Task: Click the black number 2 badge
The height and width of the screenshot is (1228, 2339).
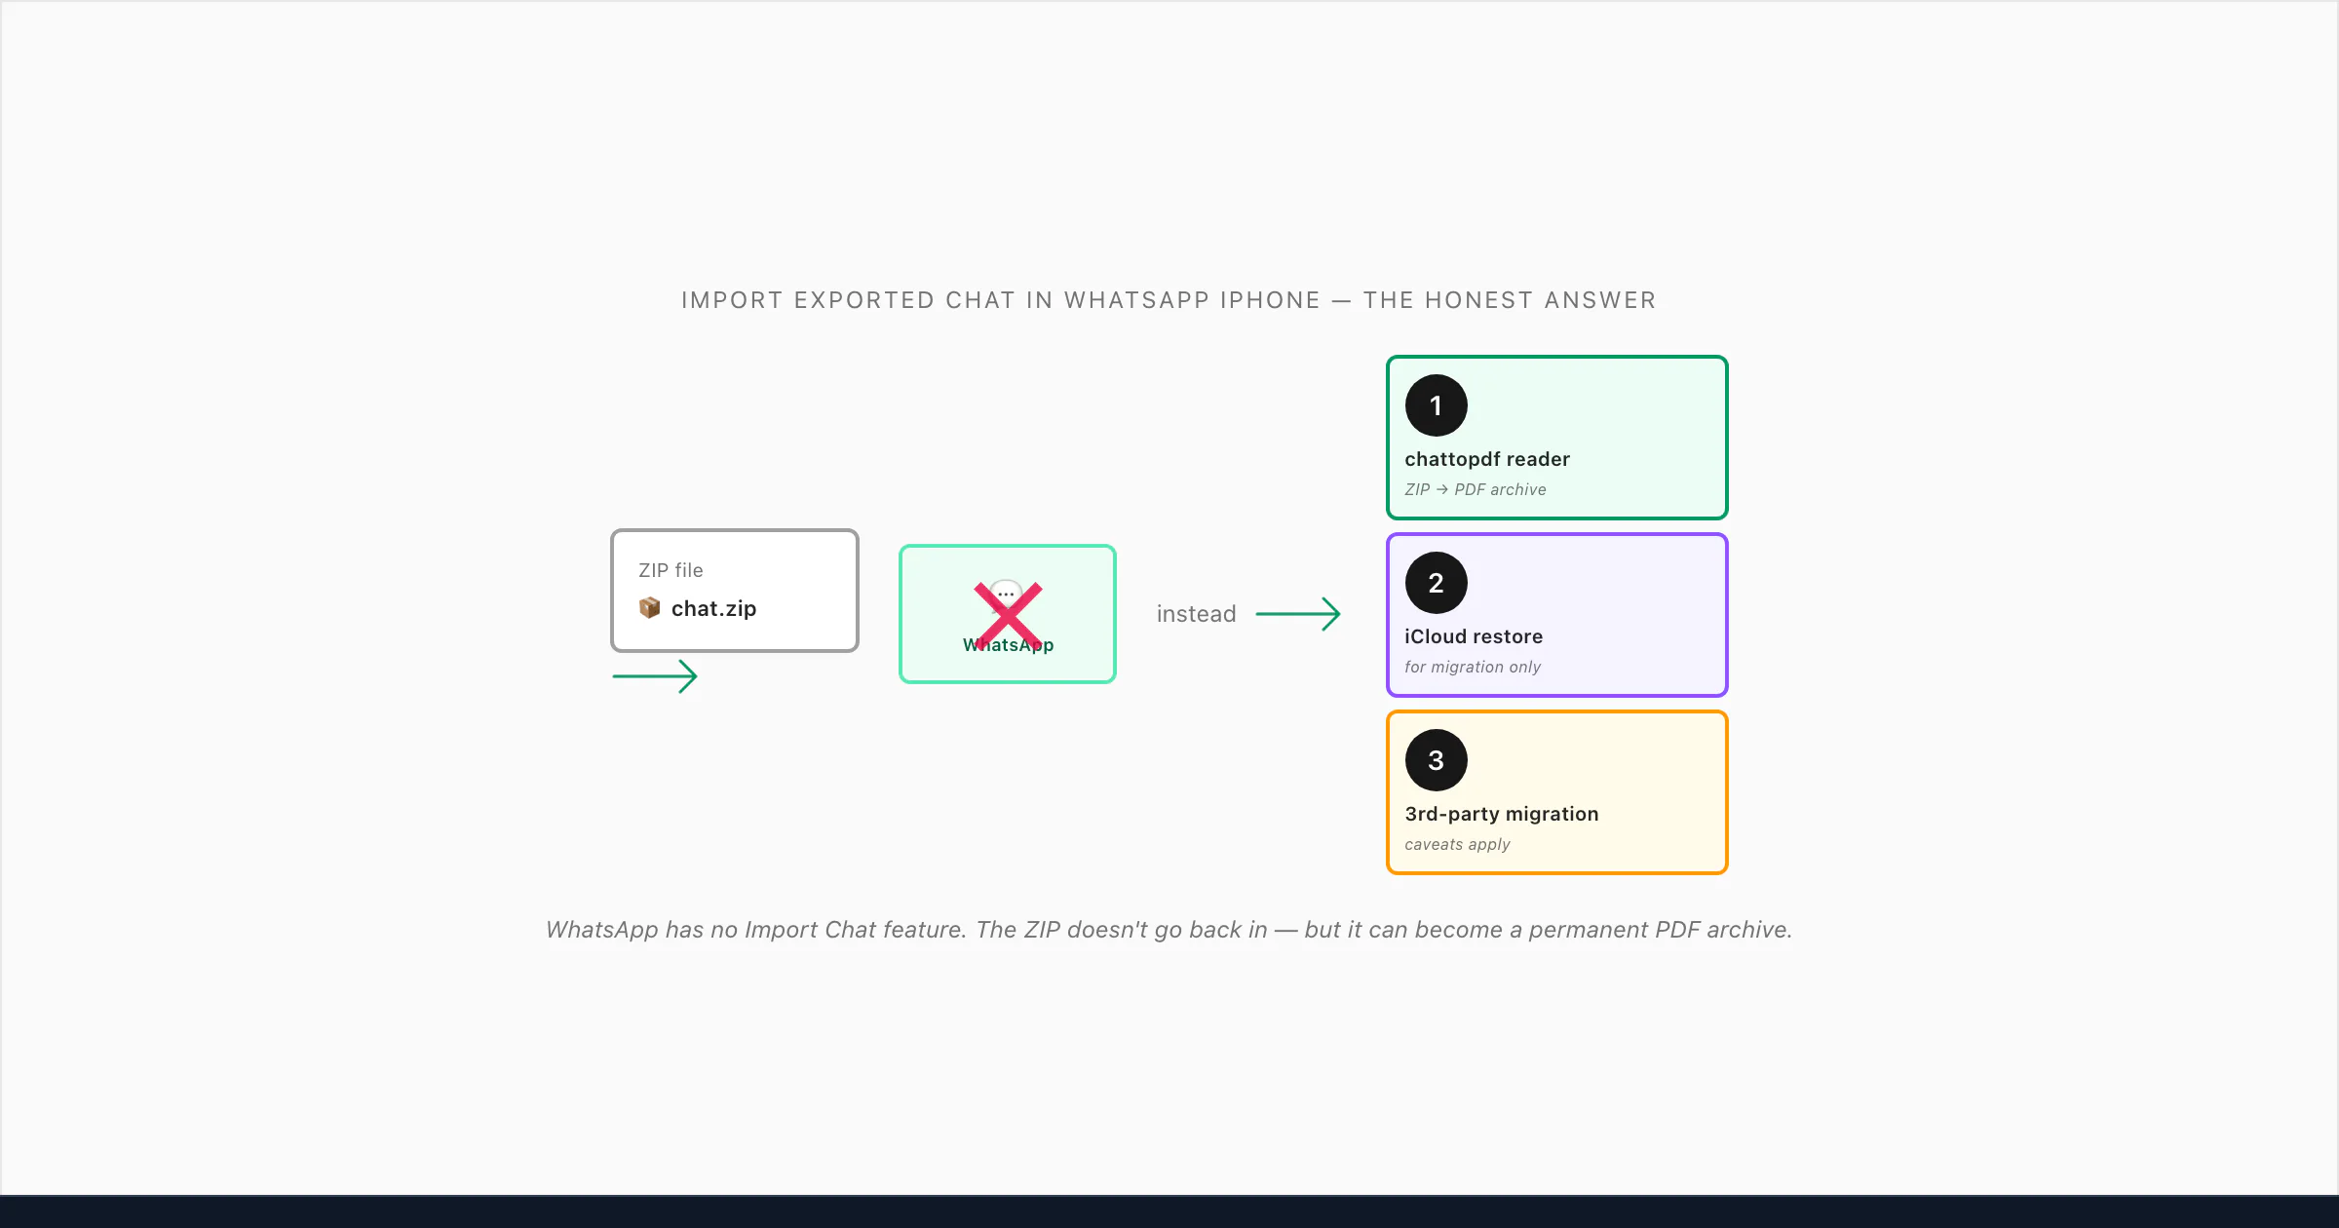Action: tap(1436, 583)
